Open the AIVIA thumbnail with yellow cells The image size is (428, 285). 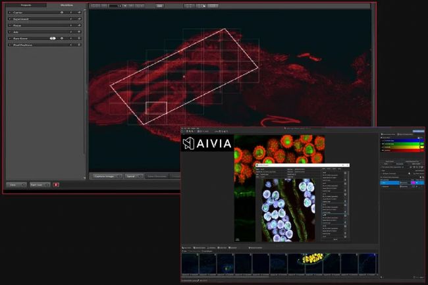[x=314, y=263]
